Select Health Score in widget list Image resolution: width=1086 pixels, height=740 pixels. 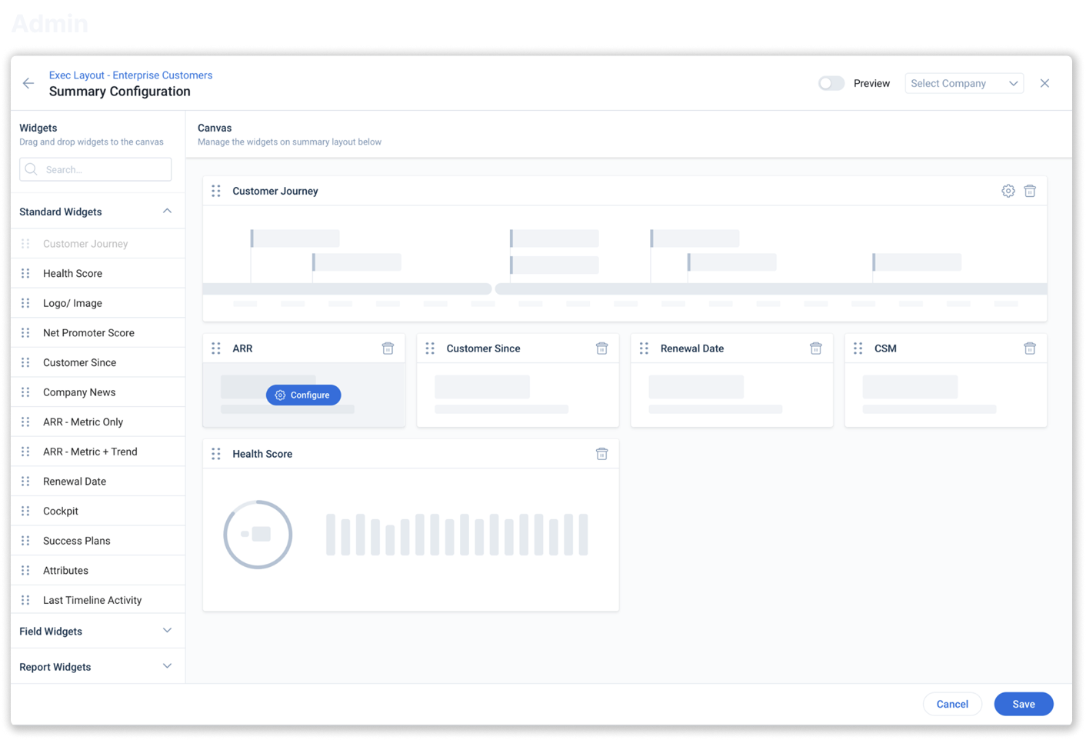tap(98, 274)
